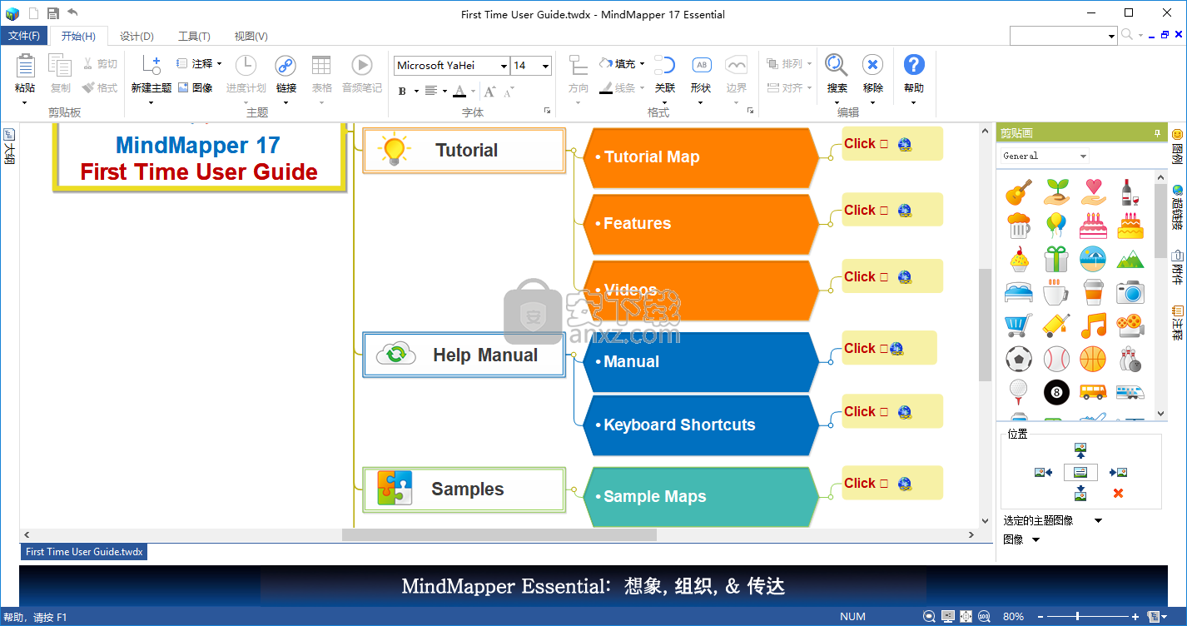Click the Copy (复制) icon

click(60, 65)
